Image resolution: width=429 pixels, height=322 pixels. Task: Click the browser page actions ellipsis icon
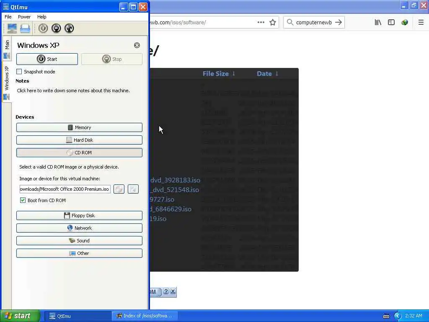click(261, 22)
